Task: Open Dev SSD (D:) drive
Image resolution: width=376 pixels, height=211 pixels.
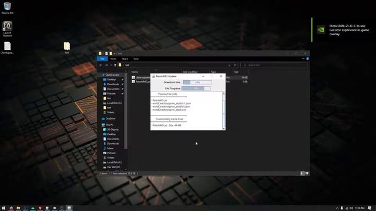Action: (113, 167)
